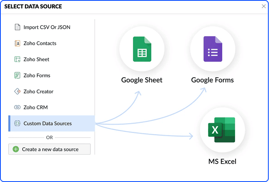
Task: Click the Zoho Creator icon
Action: (x=17, y=91)
